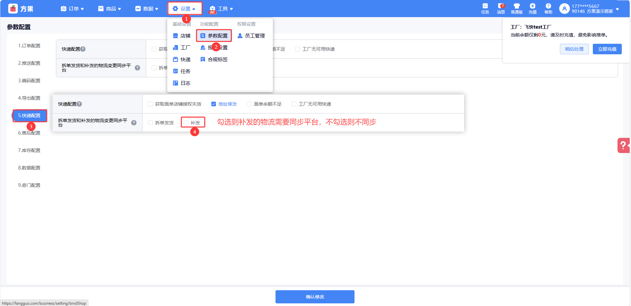Tick the 获取面单店铺授权失效 checkbox

coord(150,104)
